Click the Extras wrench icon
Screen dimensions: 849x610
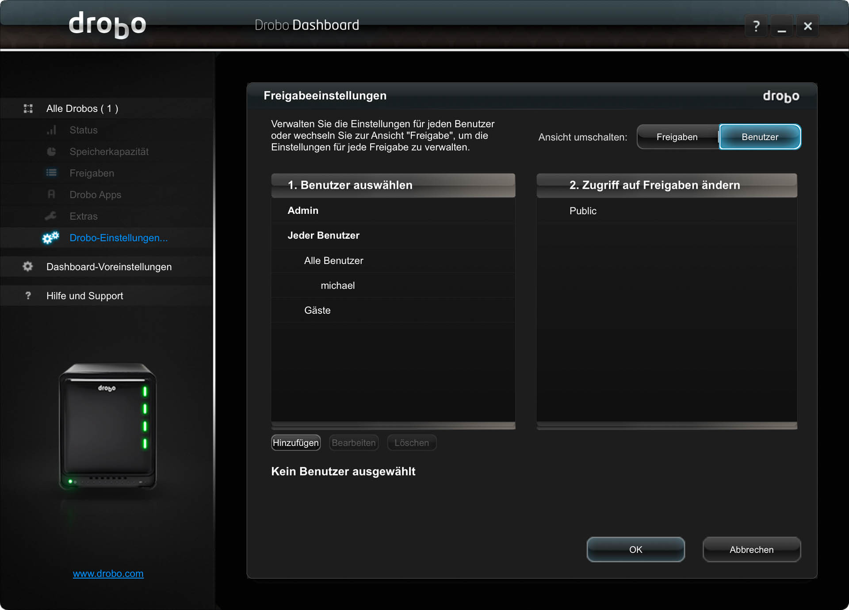click(51, 216)
